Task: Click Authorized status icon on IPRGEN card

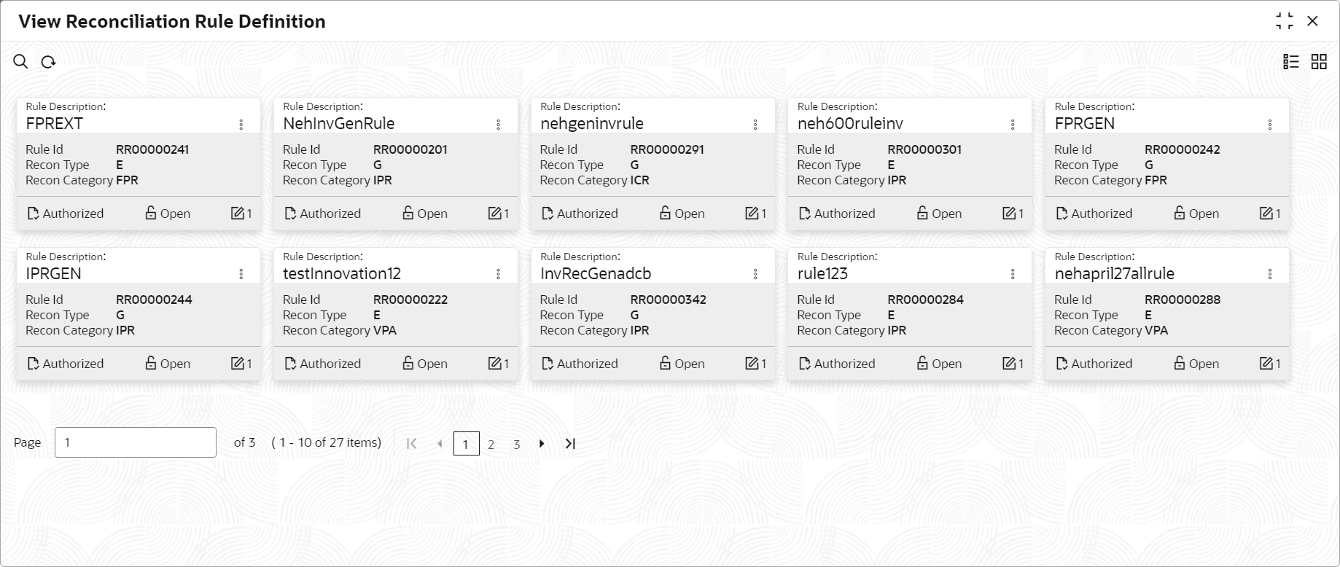Action: (33, 364)
